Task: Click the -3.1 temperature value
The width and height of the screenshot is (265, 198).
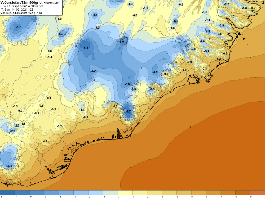Action: point(206,51)
